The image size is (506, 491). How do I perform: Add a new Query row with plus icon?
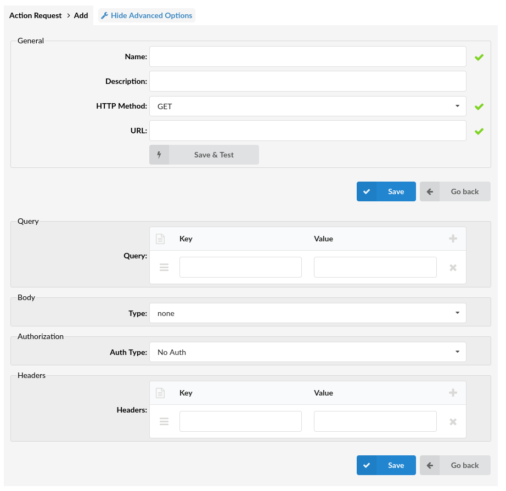coord(453,239)
